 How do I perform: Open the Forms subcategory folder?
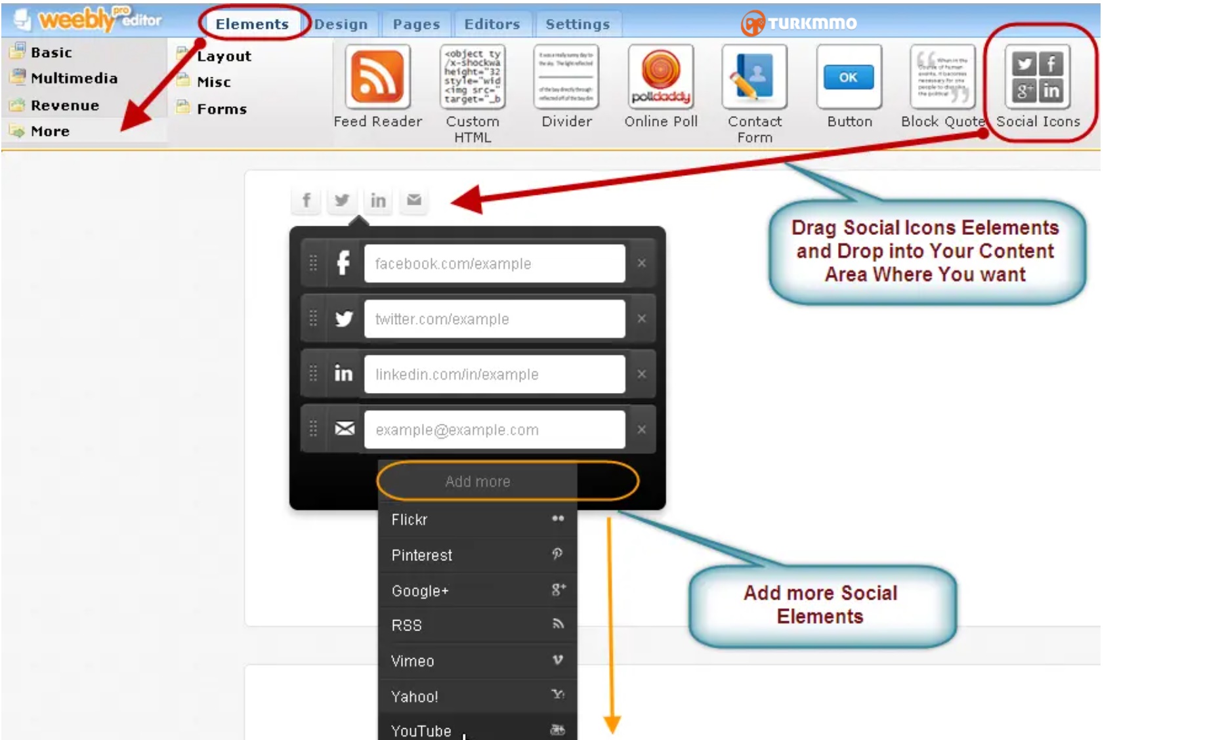click(212, 109)
